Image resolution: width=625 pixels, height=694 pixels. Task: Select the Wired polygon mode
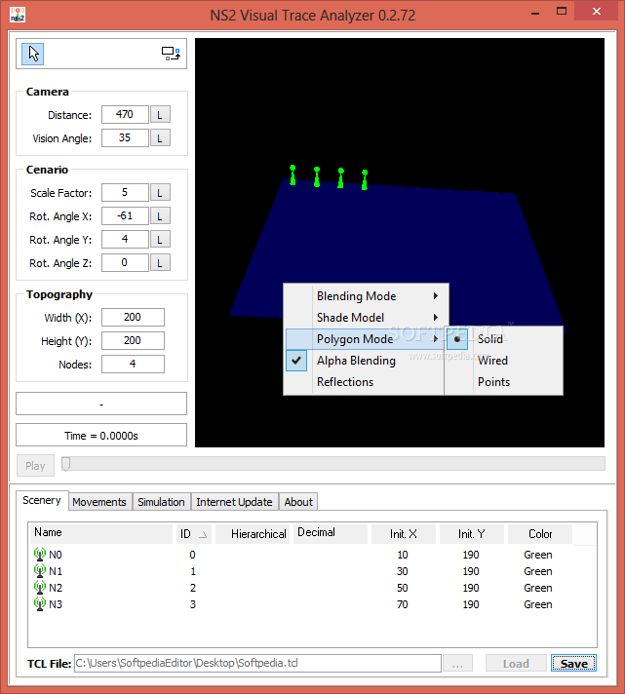click(504, 361)
